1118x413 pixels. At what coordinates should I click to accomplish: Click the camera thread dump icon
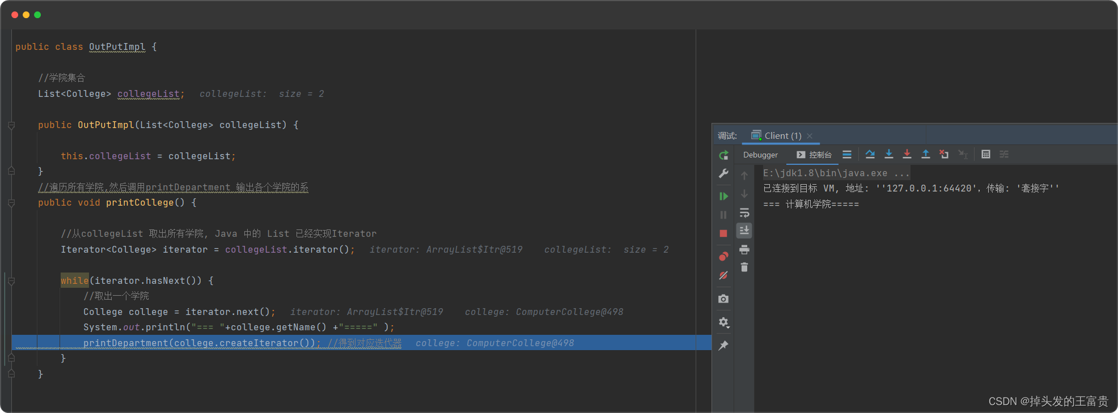pos(723,299)
